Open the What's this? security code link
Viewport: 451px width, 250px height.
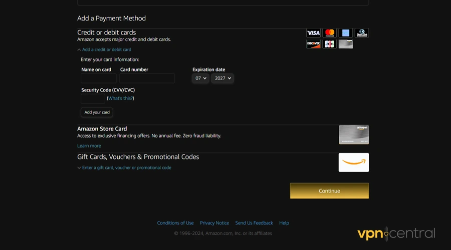click(x=120, y=98)
